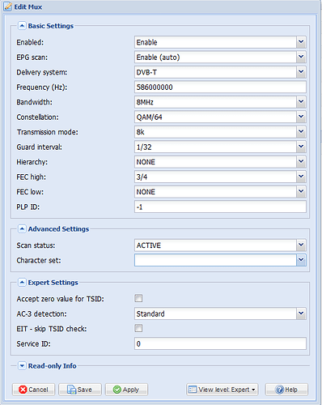Click the FEC low: label
Viewport: 322px width, 405px height.
point(30,192)
